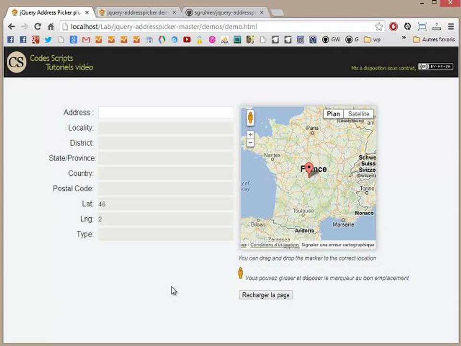This screenshot has width=461, height=346.
Task: Switch to the jQuery Address Picker tab
Action: (50, 12)
